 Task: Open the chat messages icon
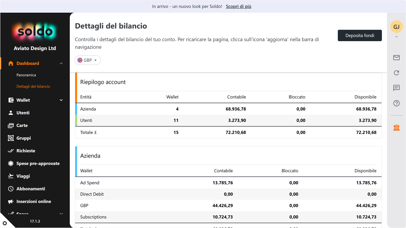(x=396, y=88)
